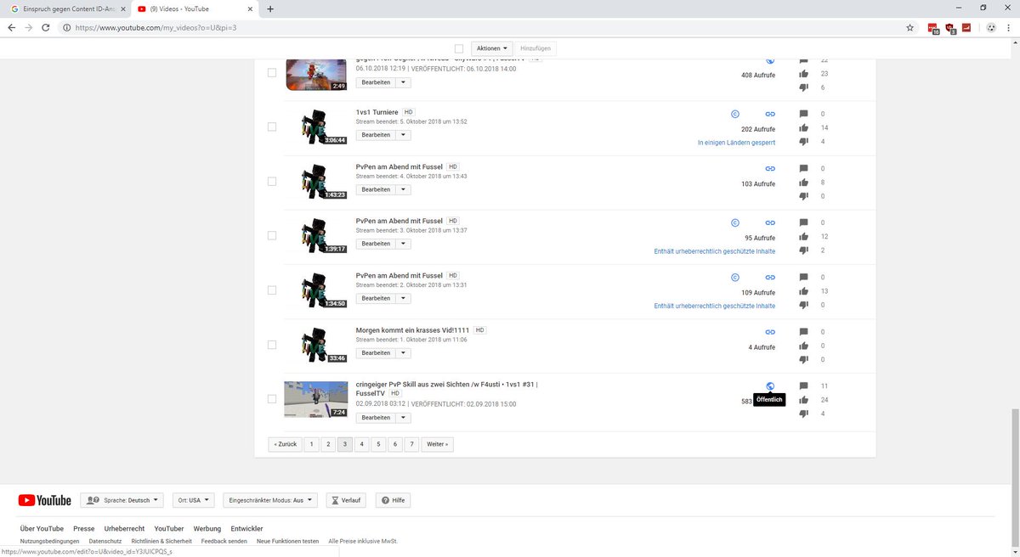Image resolution: width=1020 pixels, height=557 pixels.
Task: Bookmark this page with the star icon
Action: click(x=909, y=27)
